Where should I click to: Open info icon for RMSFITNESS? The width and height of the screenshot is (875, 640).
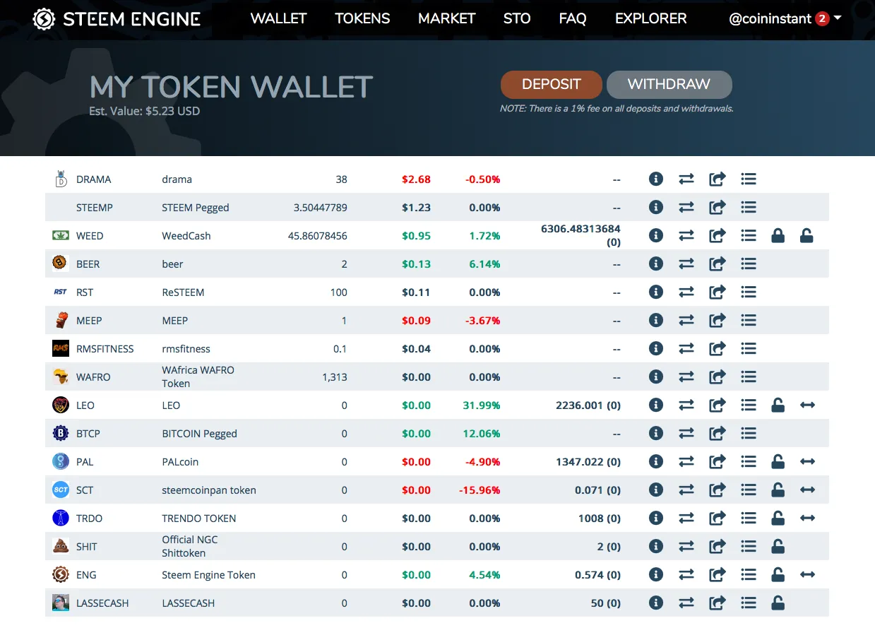(656, 349)
